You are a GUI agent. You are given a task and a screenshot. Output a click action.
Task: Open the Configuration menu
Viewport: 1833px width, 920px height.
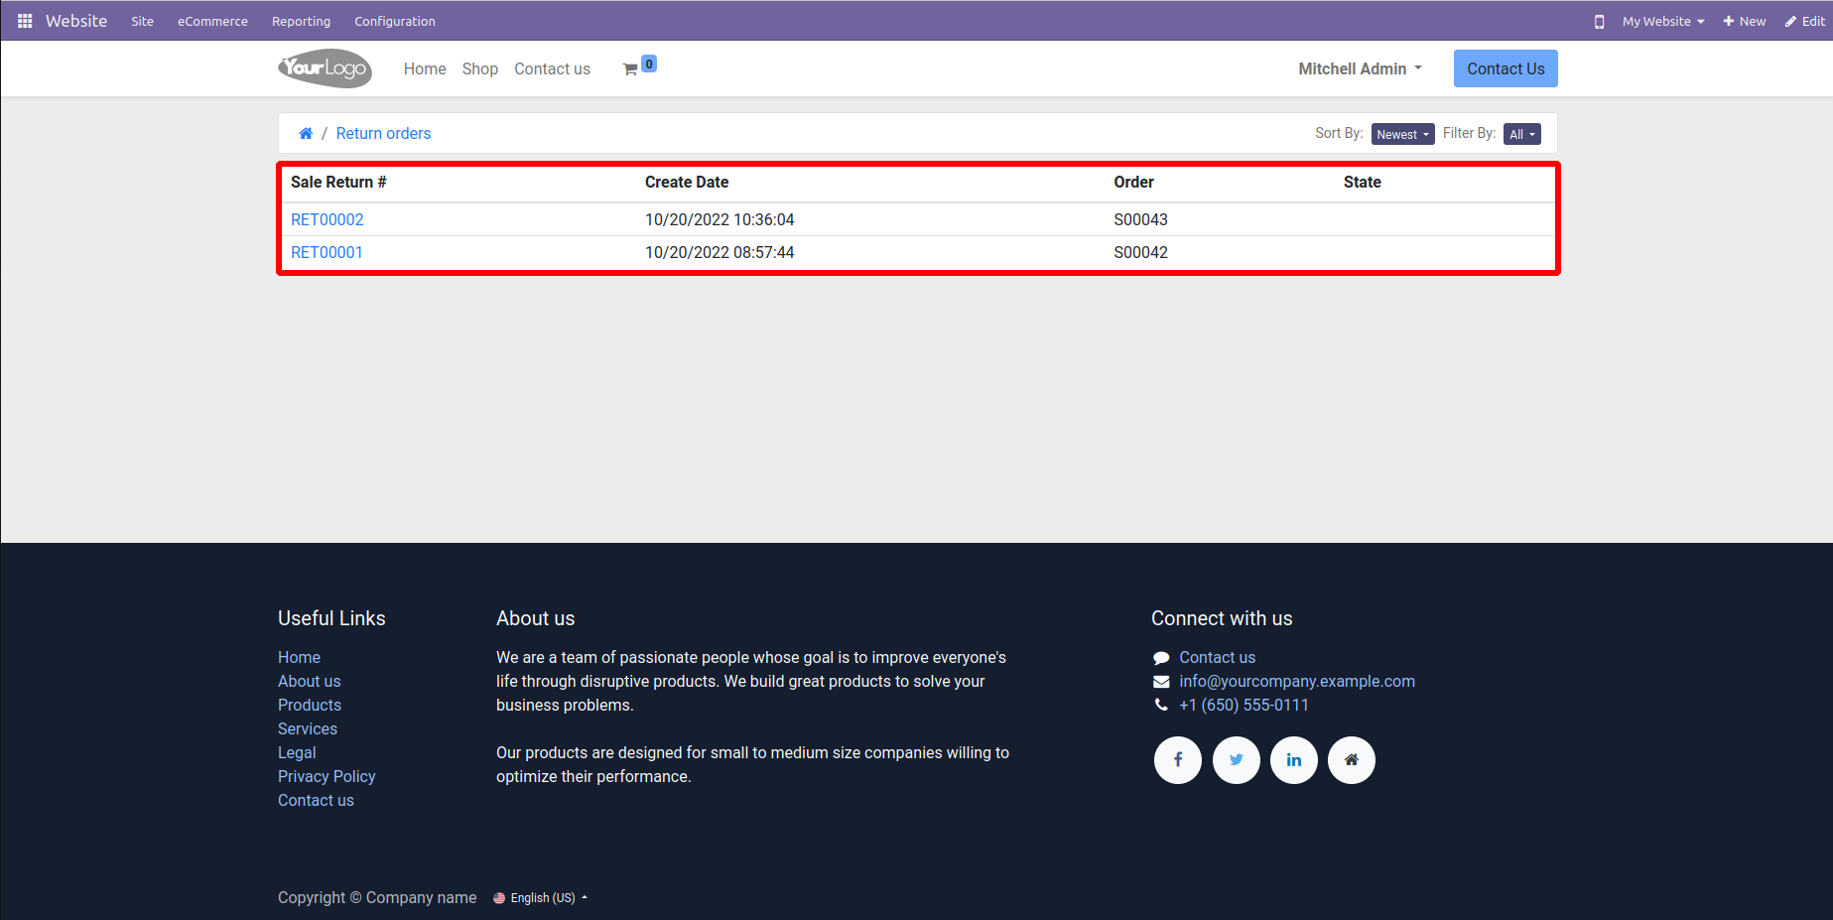coord(395,21)
